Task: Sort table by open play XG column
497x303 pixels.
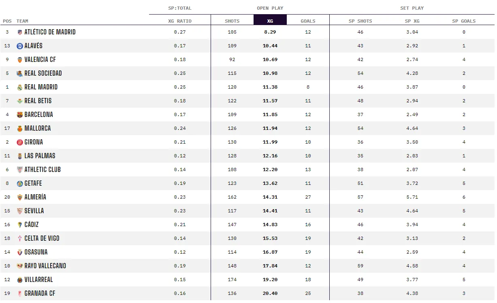Action: [x=270, y=21]
